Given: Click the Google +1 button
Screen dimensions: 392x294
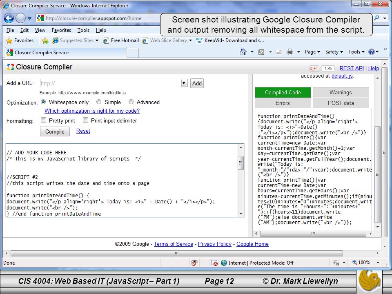Looking at the screenshot, I should pyautogui.click(x=314, y=68).
